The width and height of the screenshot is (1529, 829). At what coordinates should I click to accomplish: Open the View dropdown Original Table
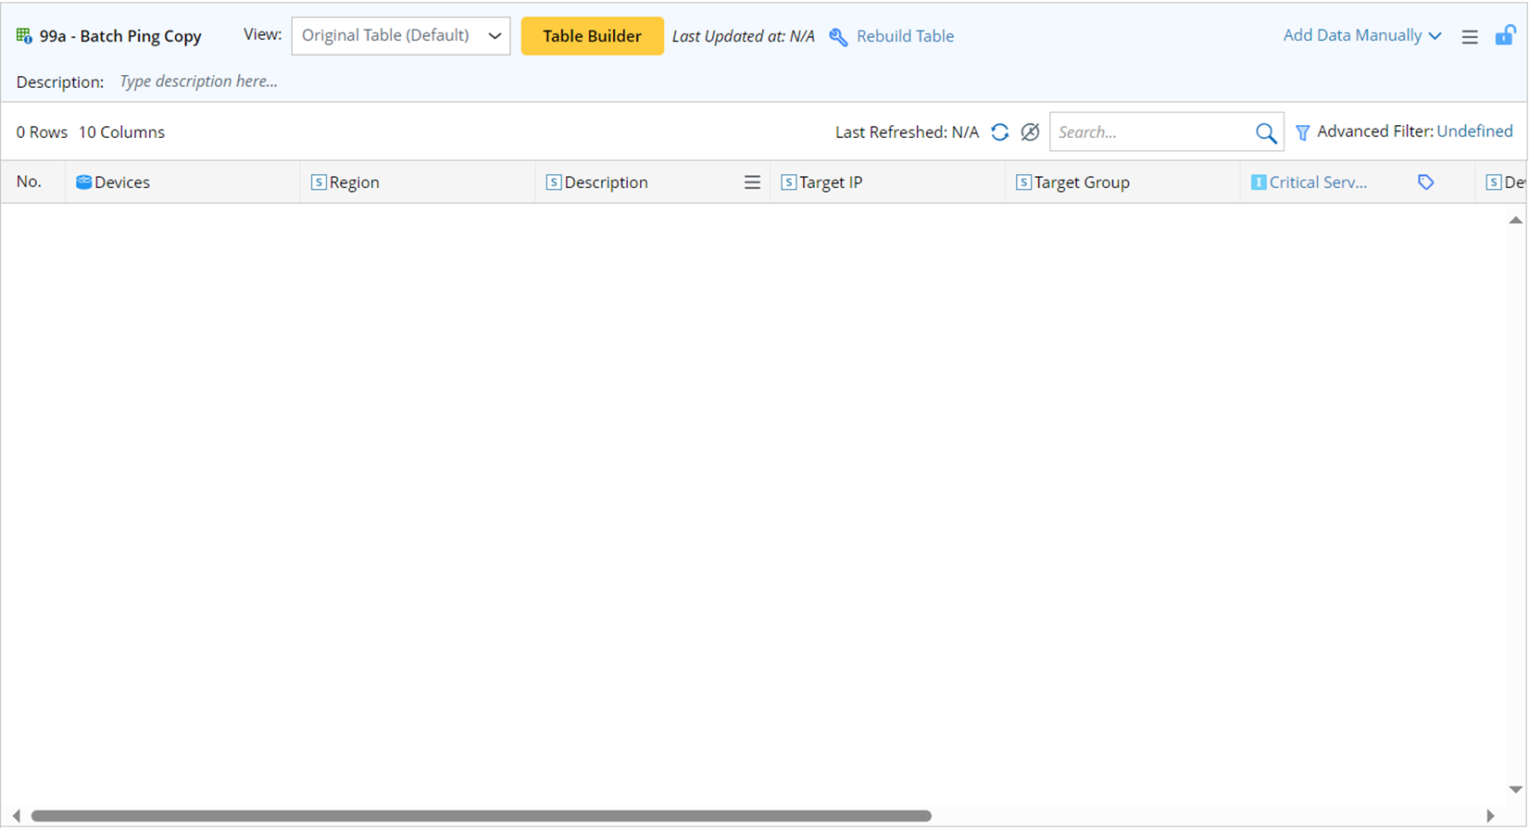click(400, 36)
